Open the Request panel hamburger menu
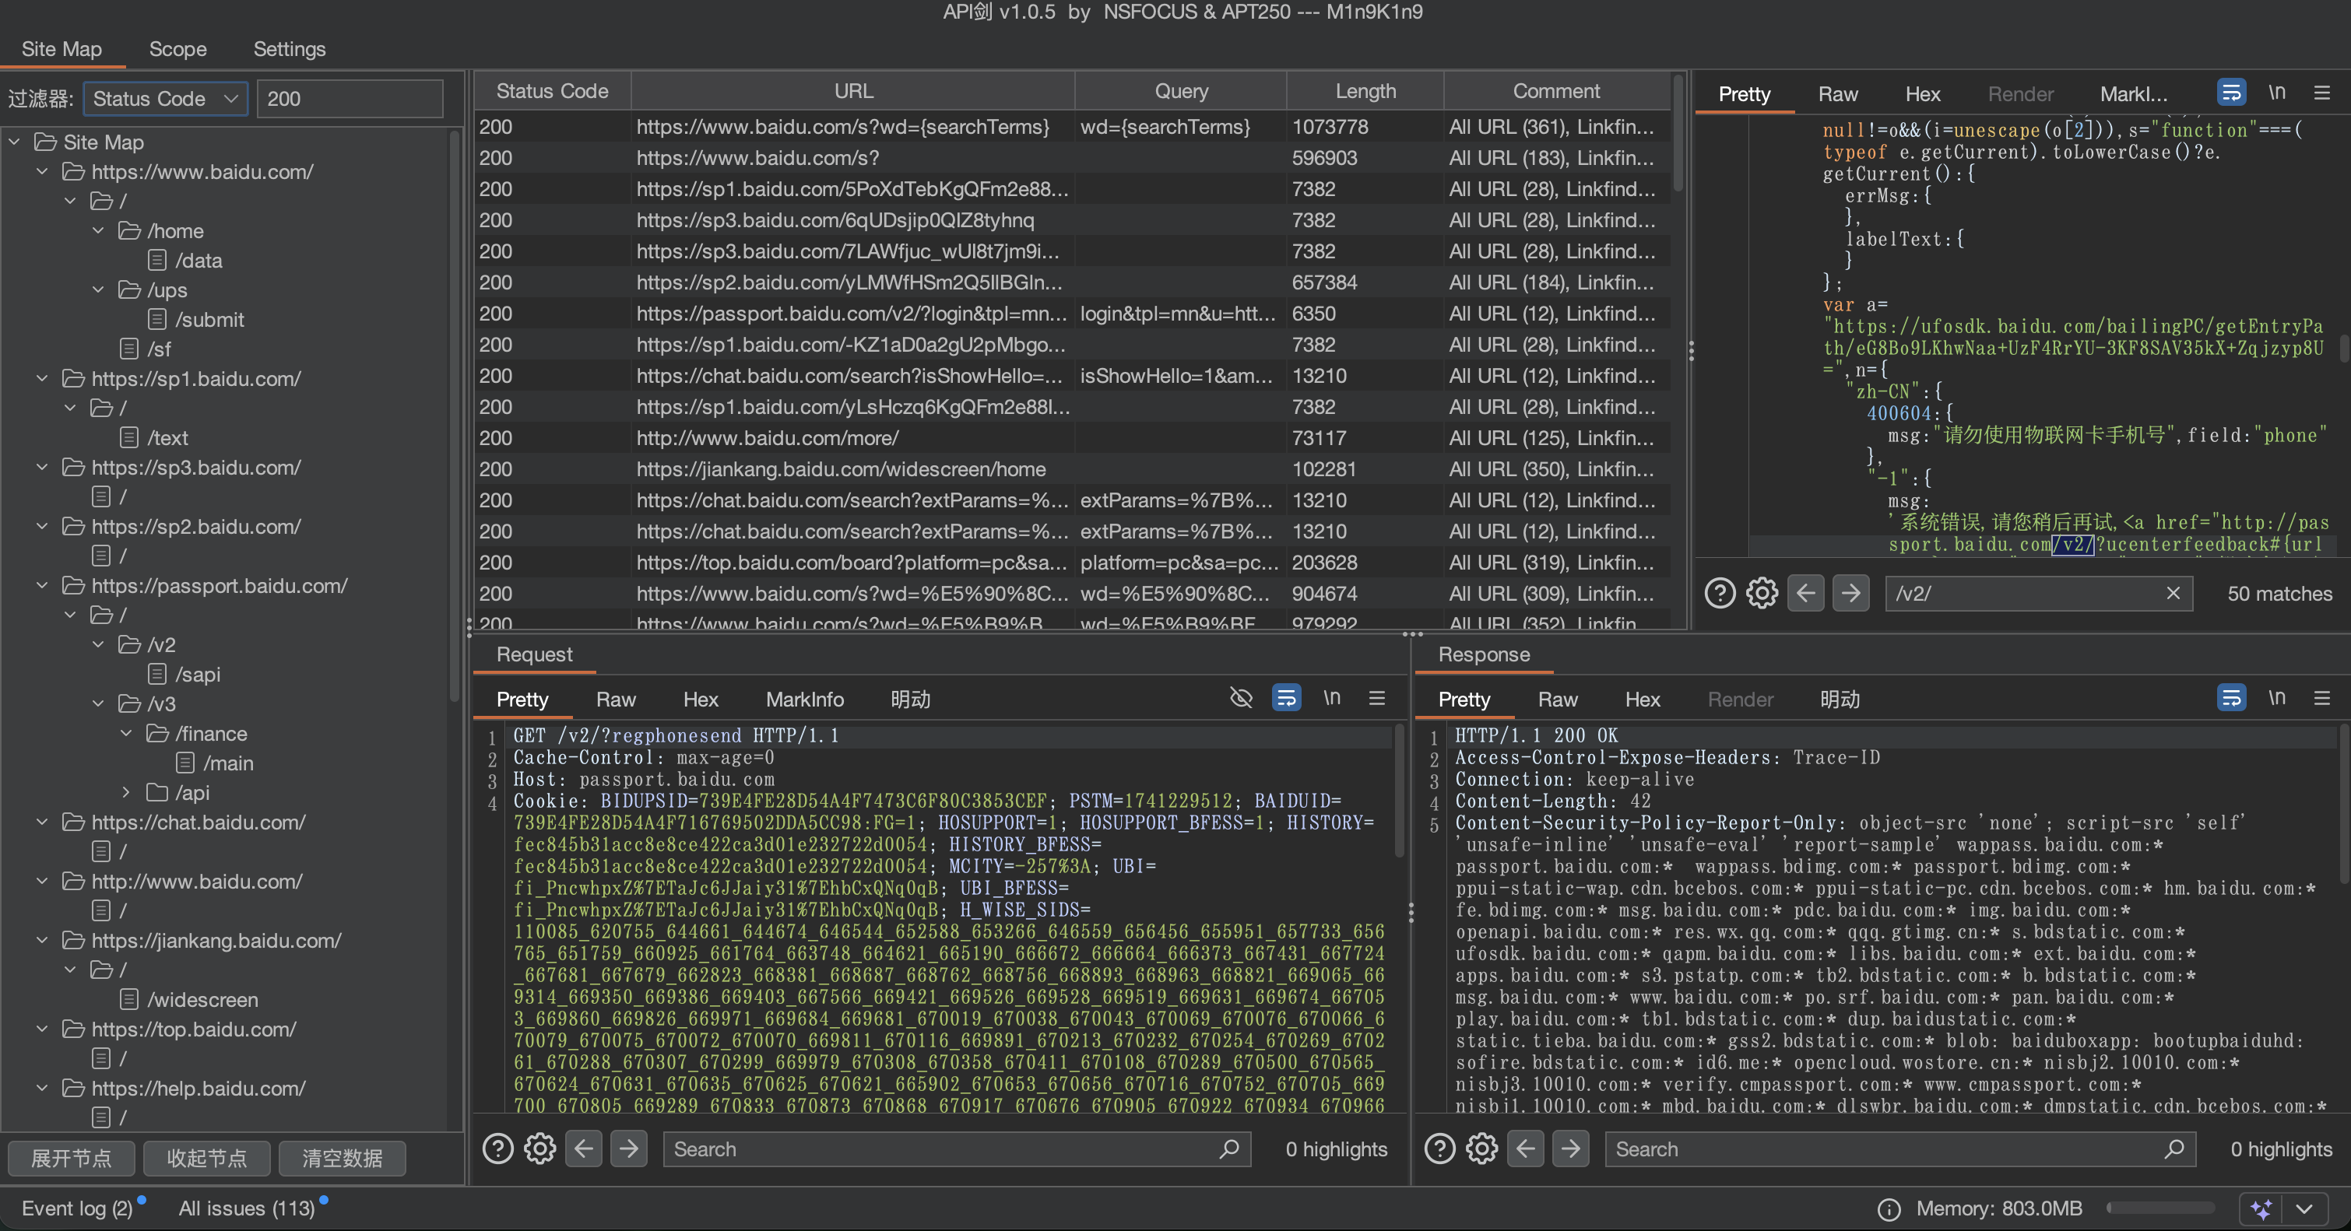The height and width of the screenshot is (1231, 2351). pyautogui.click(x=1377, y=698)
